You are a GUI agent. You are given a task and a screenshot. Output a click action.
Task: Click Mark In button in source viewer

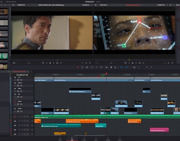(86, 63)
